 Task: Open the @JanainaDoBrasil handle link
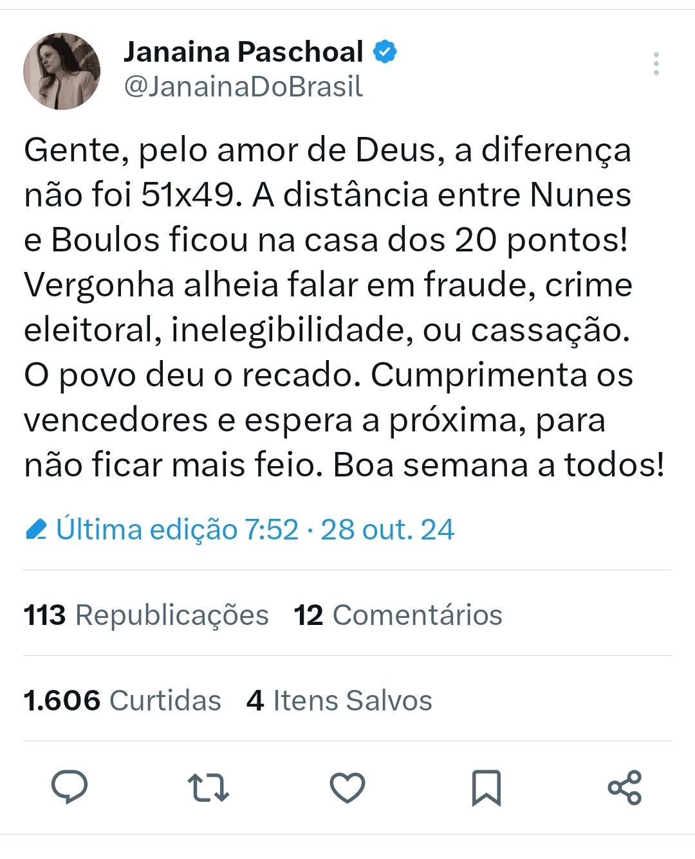point(243,87)
